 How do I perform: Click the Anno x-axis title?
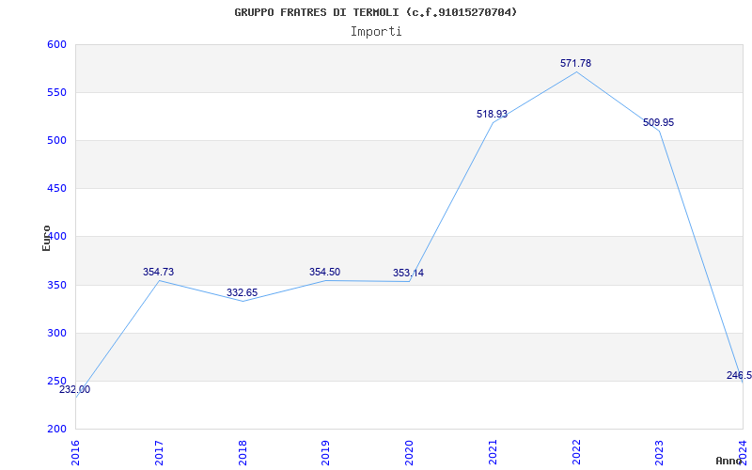[x=729, y=461]
